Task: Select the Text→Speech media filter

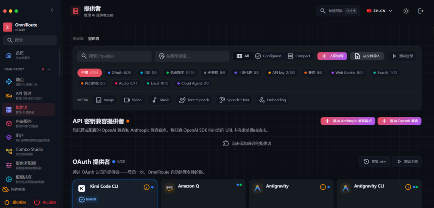Action: (194, 100)
